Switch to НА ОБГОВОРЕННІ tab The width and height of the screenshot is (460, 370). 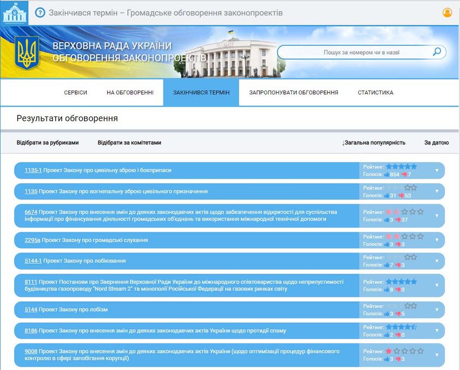[x=130, y=93]
